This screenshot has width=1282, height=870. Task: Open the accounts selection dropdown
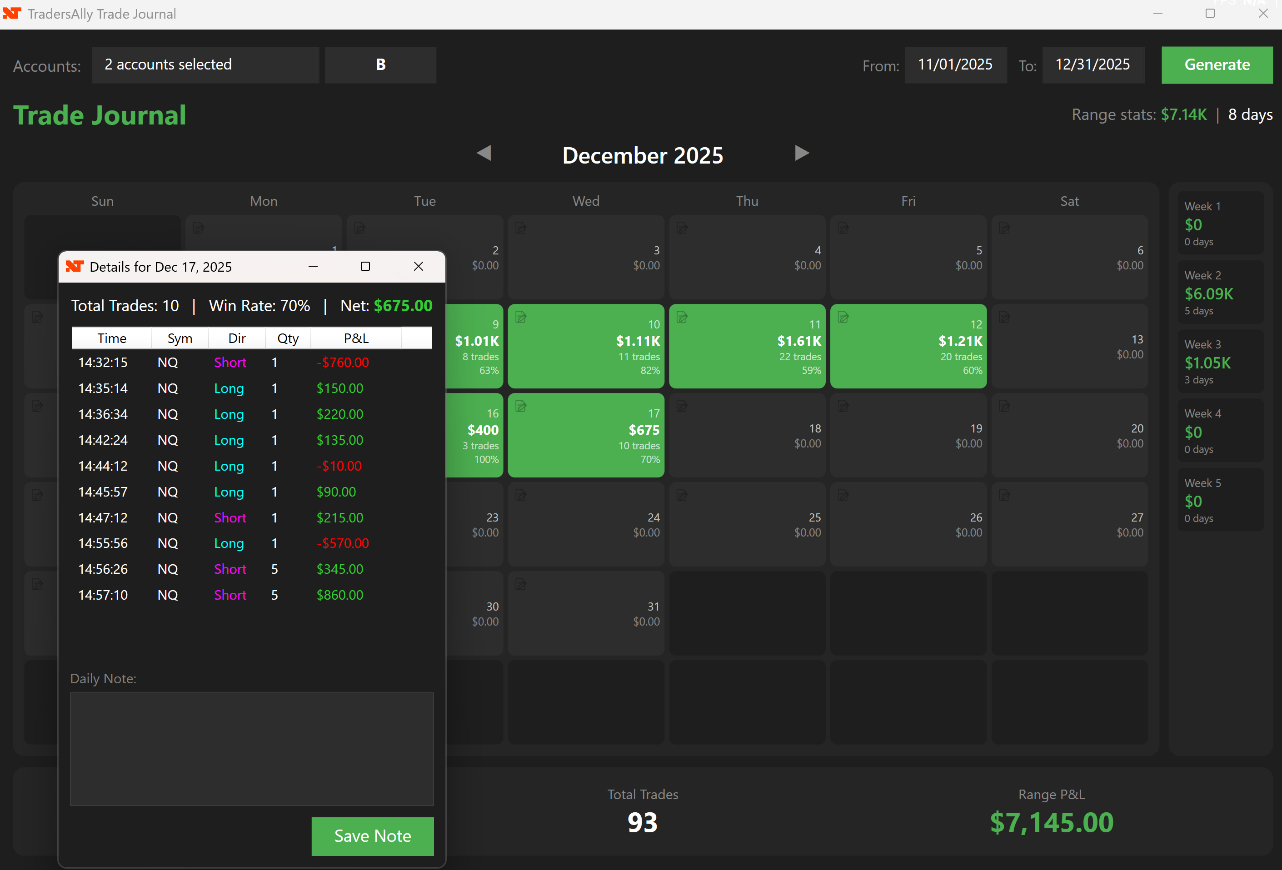(x=205, y=65)
